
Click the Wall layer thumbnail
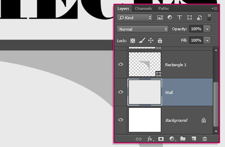click(145, 92)
